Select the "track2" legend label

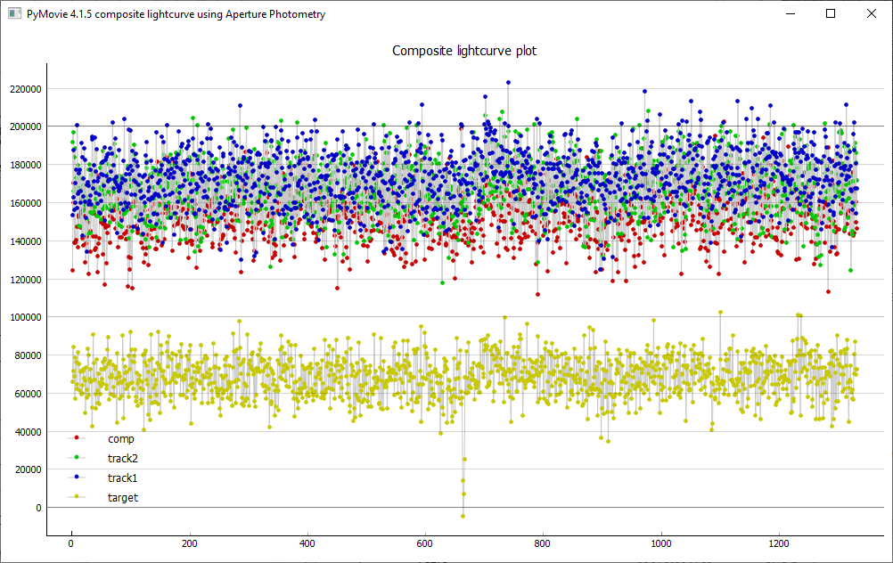tap(122, 458)
